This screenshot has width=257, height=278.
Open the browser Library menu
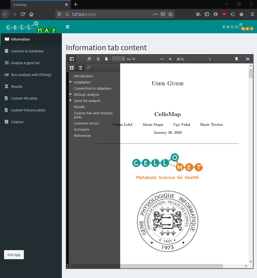(198, 14)
